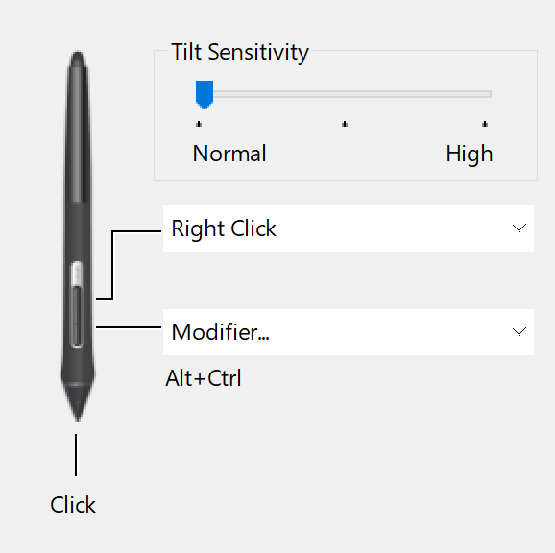Viewport: 555px width, 553px height.
Task: Click the Alt+Ctrl modifier text
Action: pos(204,378)
